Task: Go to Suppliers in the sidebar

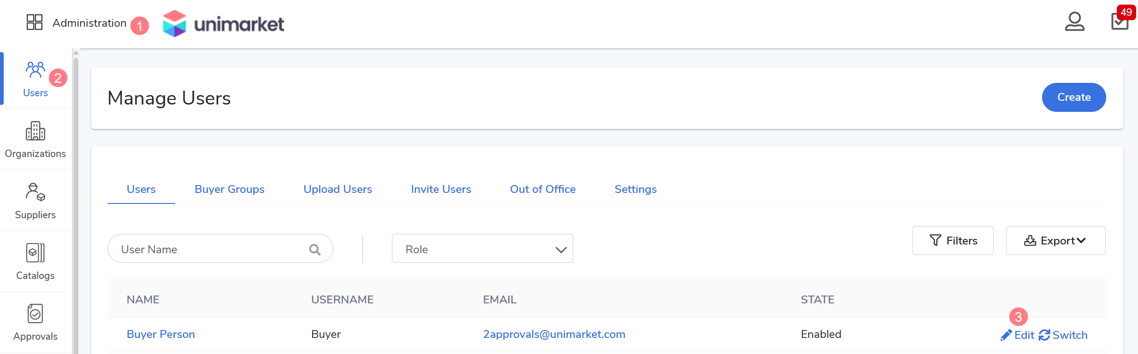Action: click(x=36, y=201)
